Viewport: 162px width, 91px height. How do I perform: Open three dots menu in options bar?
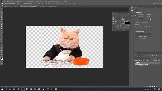(x=57, y=4)
